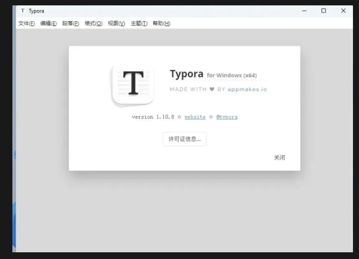Open the 段落(P) menu
Viewport: 359px width, 259px height.
pos(71,23)
